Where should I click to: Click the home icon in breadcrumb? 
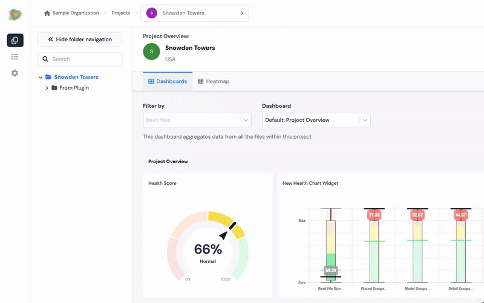point(47,13)
